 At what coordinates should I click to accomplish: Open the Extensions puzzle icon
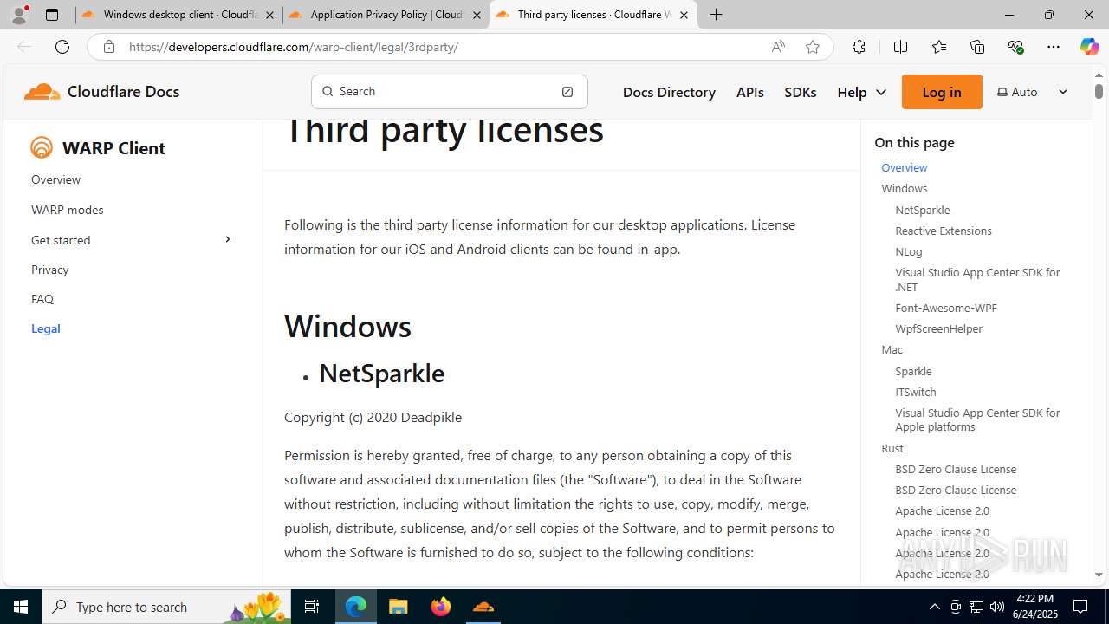859,47
